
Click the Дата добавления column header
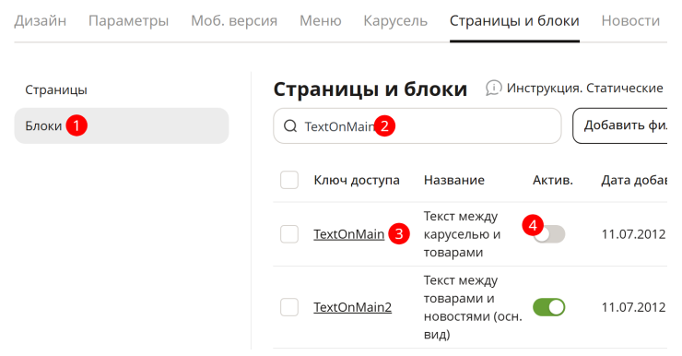(634, 180)
